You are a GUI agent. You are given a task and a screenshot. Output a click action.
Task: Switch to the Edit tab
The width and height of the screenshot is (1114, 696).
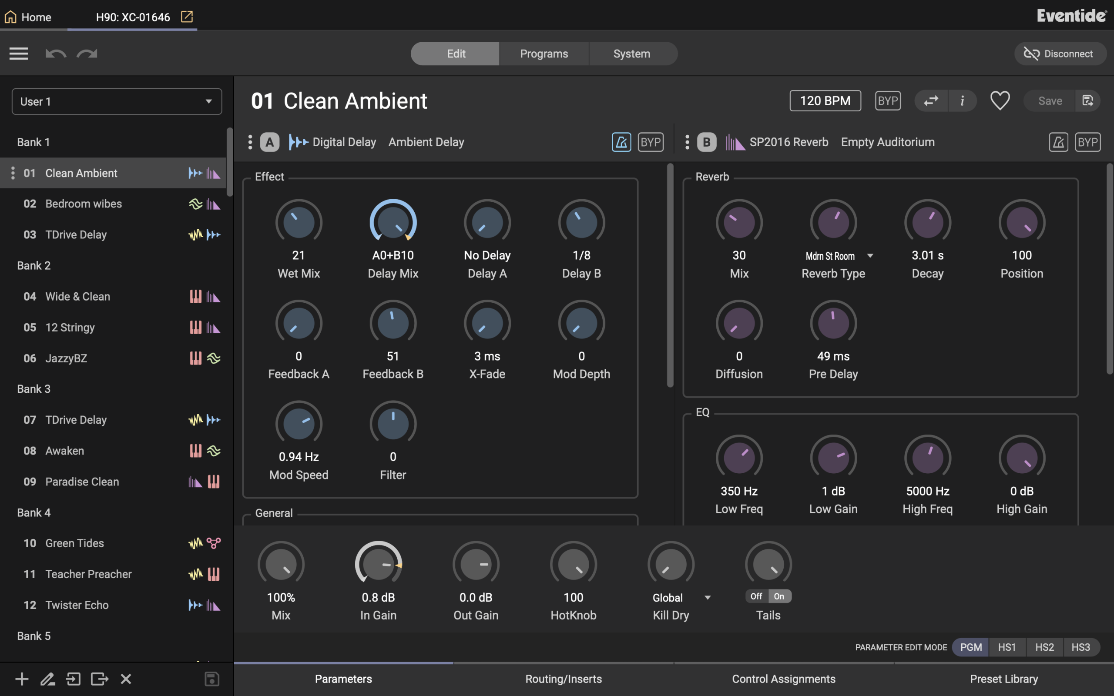[x=455, y=54]
